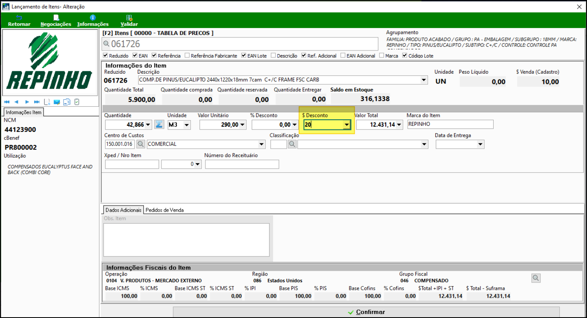Click NCM value 44123900
587x318 pixels.
pyautogui.click(x=20, y=129)
